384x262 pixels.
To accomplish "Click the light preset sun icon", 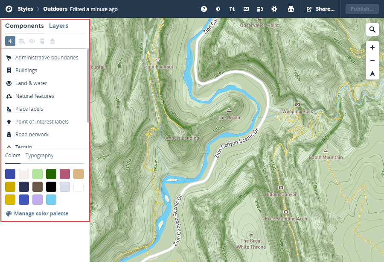I will 218,9.
